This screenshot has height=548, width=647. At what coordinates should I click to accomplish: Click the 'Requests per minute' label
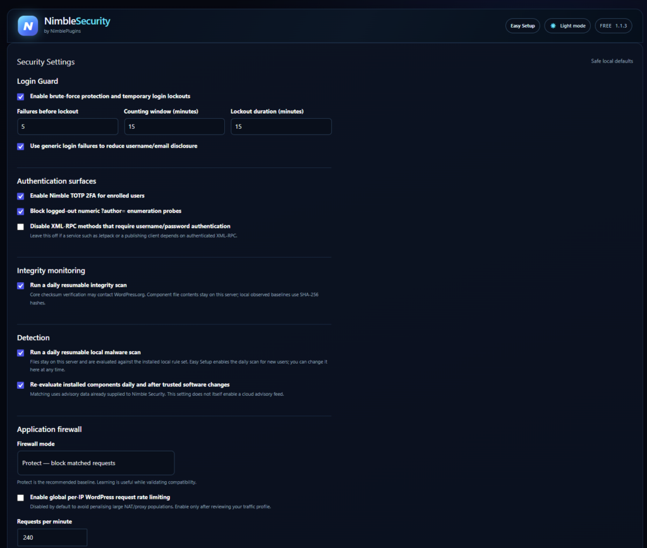coord(45,521)
